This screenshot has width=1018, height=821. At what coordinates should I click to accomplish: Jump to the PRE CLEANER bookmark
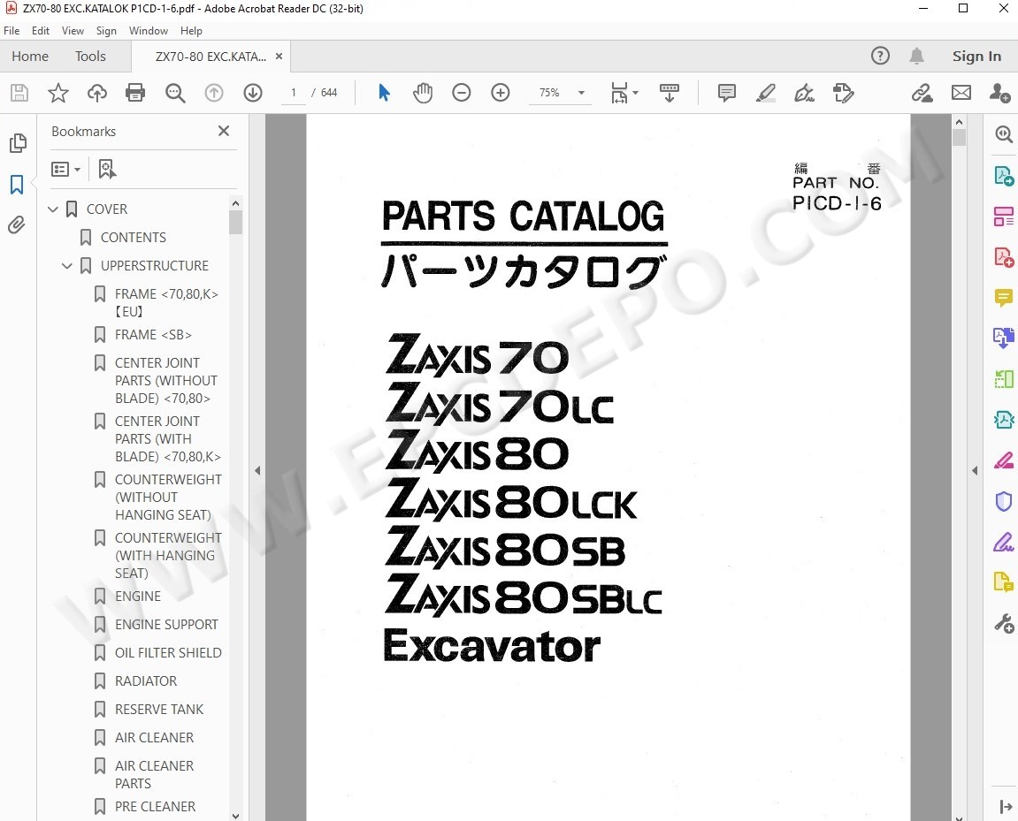[155, 808]
